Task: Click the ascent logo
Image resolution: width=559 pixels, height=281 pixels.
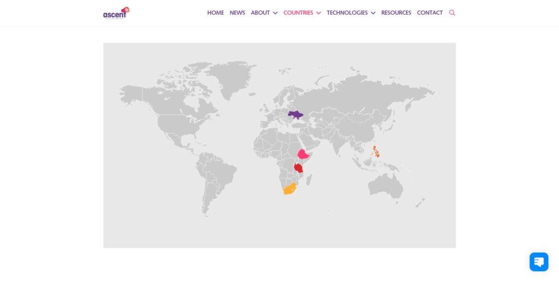Action: [x=116, y=13]
